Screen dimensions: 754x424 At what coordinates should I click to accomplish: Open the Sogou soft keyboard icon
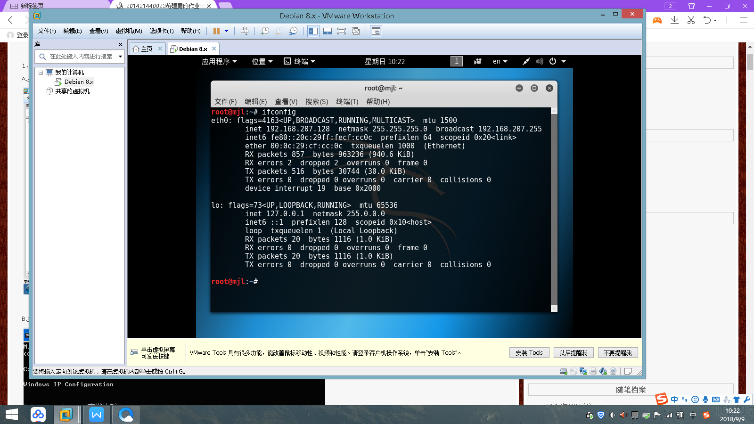(x=716, y=400)
